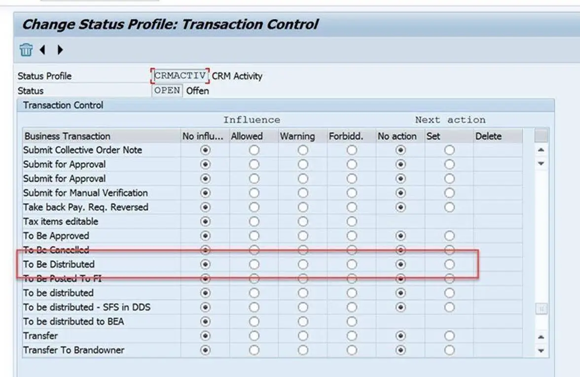The height and width of the screenshot is (377, 580).
Task: Click the top scroll-up arrow of table
Action: [x=541, y=150]
